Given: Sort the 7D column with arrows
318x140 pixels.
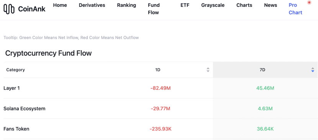Looking at the screenshot, I should click(313, 70).
